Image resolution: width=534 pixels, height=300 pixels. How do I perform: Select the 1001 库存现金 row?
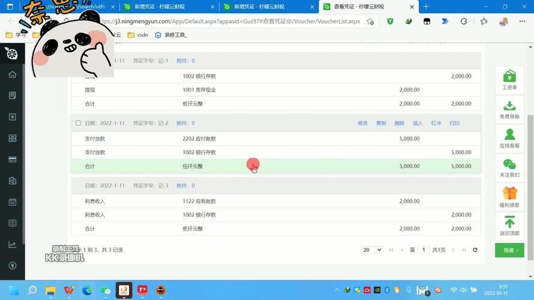pos(276,90)
